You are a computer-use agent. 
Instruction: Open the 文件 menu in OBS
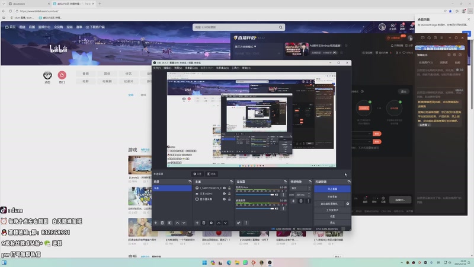tap(157, 68)
